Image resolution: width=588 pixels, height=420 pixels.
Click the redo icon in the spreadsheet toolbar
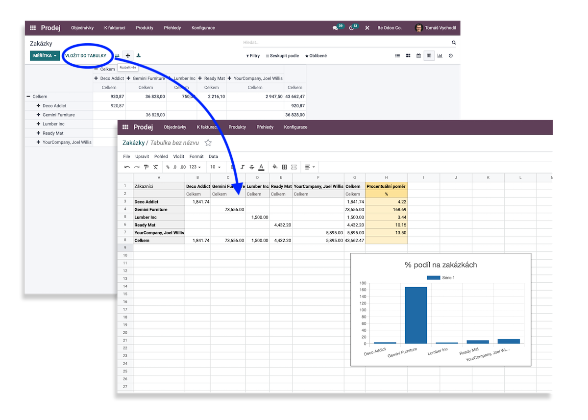[137, 167]
